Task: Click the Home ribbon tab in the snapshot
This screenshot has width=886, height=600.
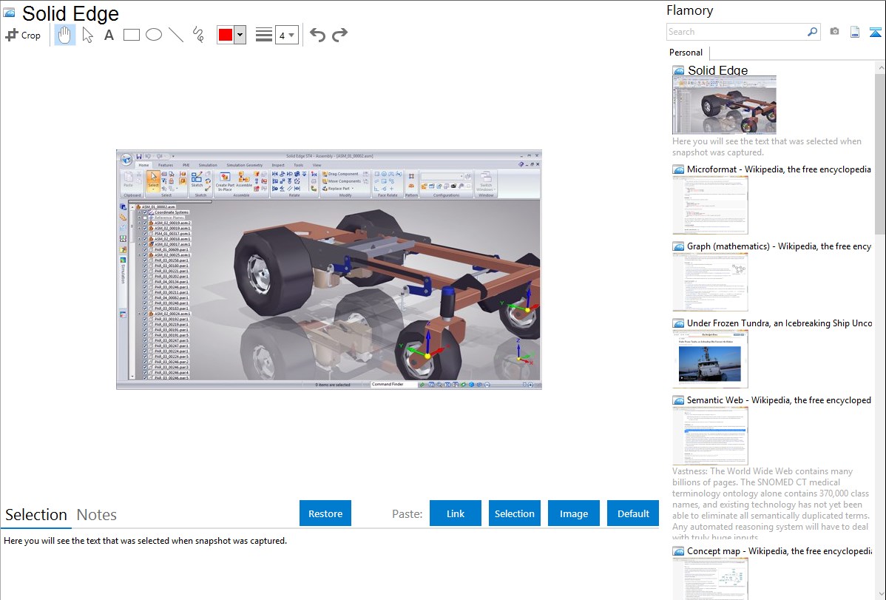Action: pos(143,165)
